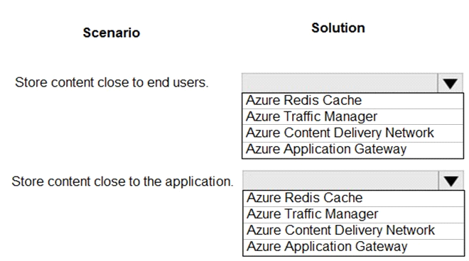Select Azure Redis Cache in the second list
Viewport: 469px width, 261px height.
point(354,199)
